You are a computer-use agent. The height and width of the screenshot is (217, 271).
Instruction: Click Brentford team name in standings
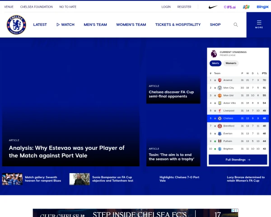tap(229, 126)
